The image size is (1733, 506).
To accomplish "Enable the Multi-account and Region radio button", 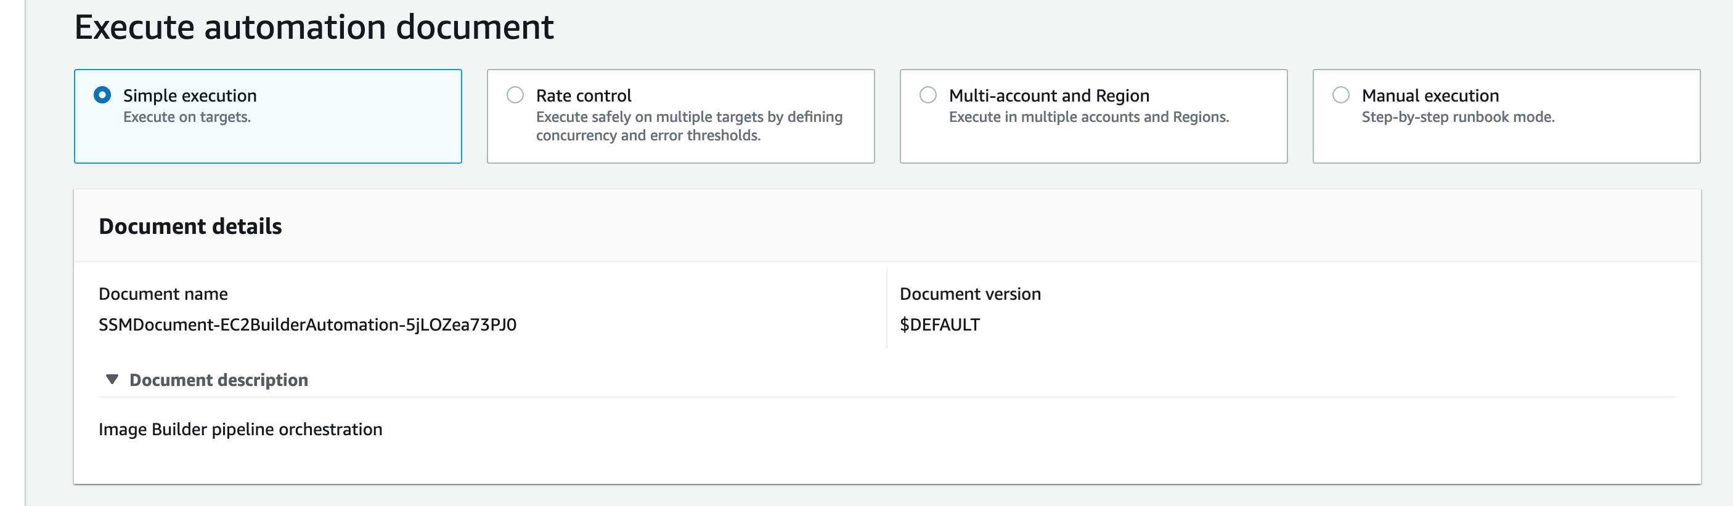I will (928, 95).
